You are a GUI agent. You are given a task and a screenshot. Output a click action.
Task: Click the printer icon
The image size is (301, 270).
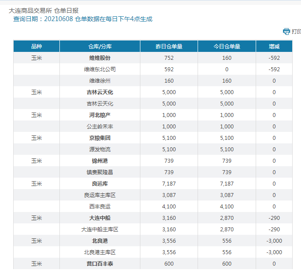pyautogui.click(x=286, y=31)
